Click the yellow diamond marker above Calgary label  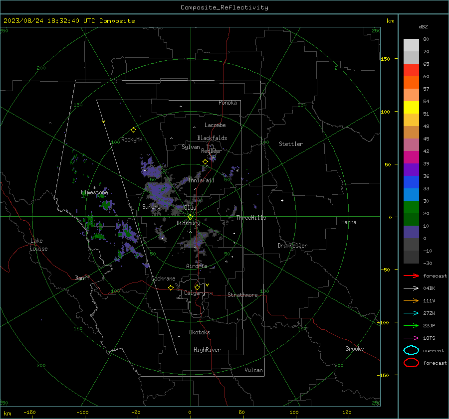tap(197, 287)
